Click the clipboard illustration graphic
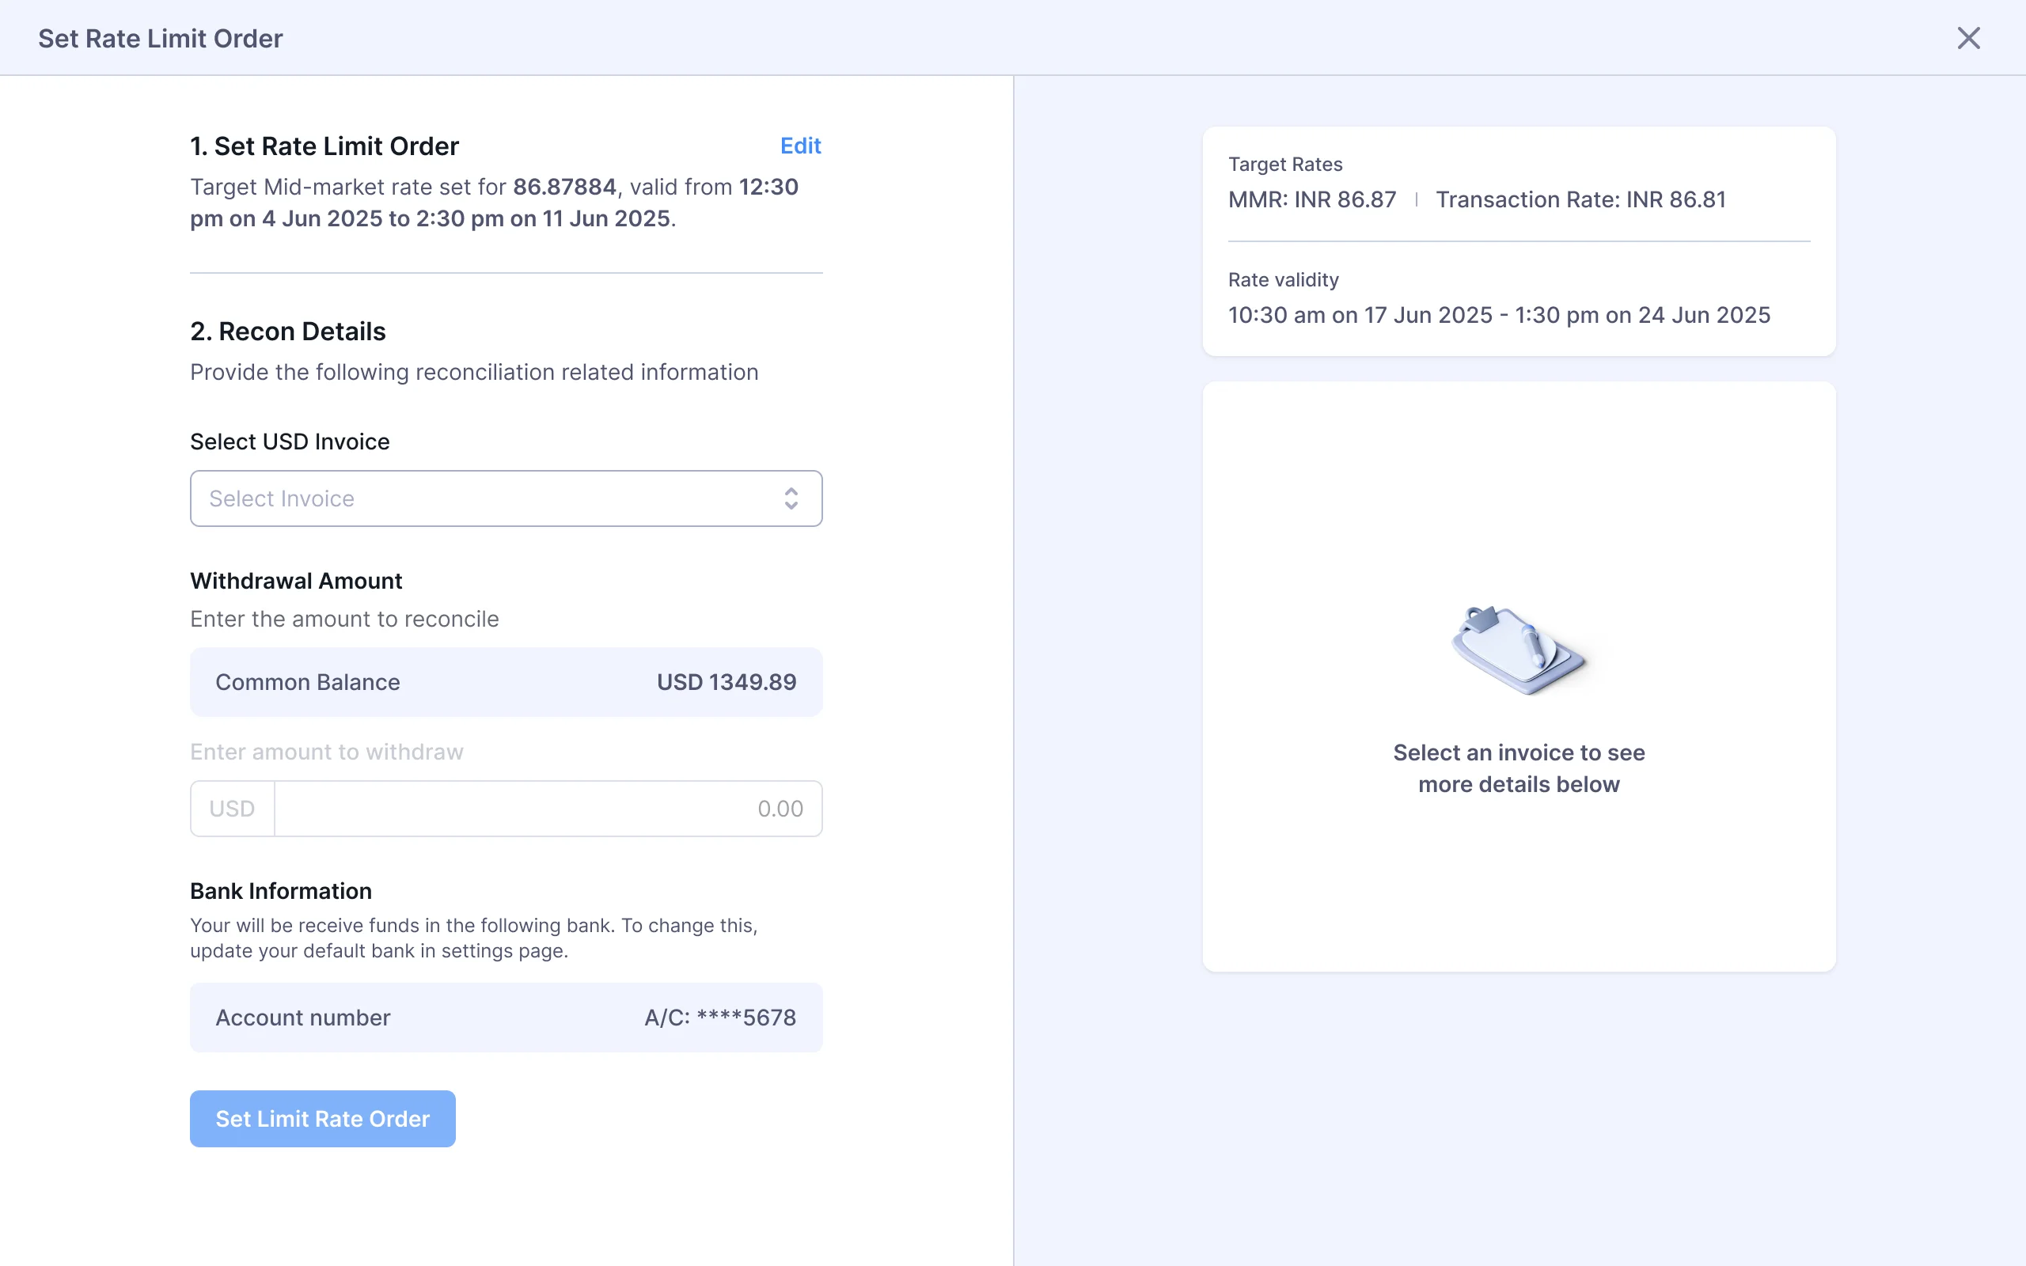The height and width of the screenshot is (1266, 2026). [1518, 651]
